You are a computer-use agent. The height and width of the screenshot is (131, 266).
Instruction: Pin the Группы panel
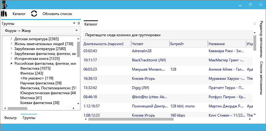[x=79, y=23]
